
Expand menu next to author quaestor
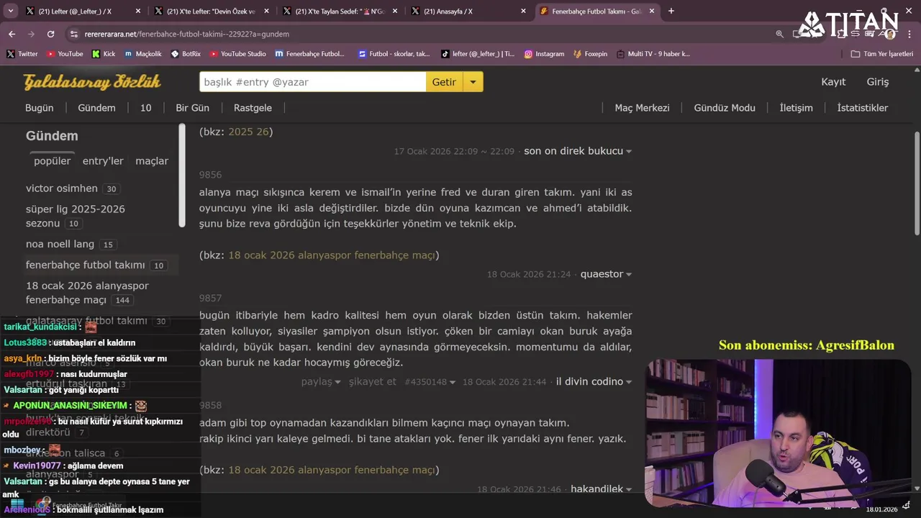pos(629,275)
